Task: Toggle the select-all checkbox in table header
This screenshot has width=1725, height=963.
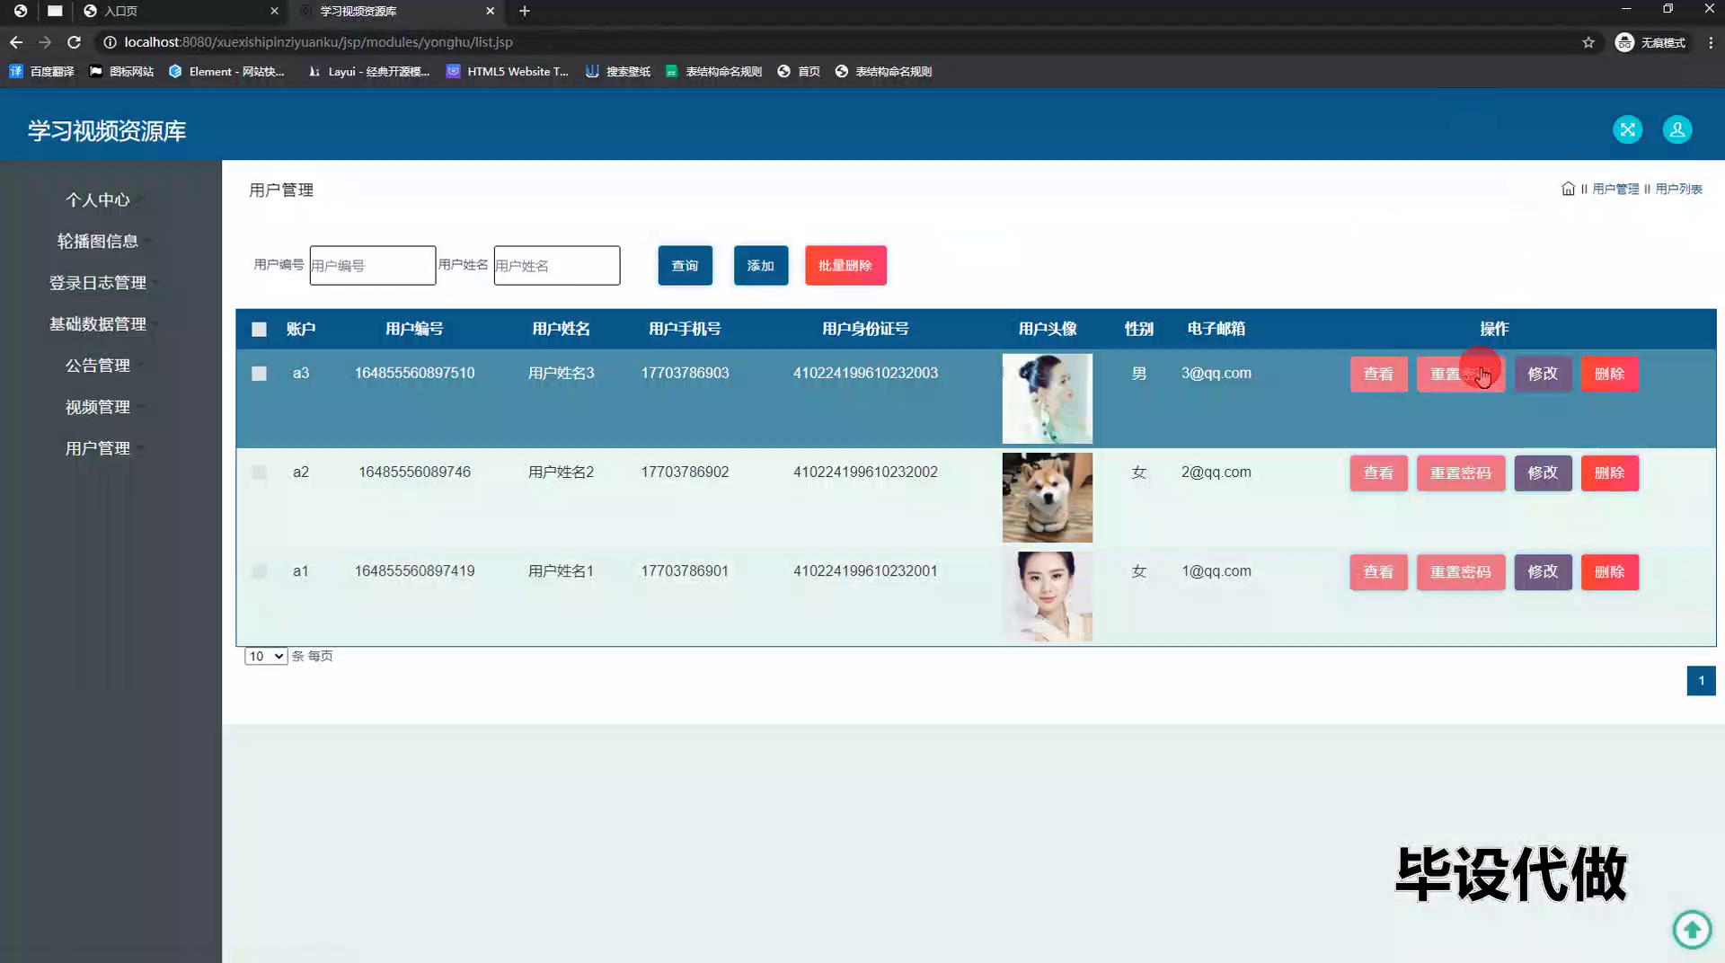Action: (259, 329)
